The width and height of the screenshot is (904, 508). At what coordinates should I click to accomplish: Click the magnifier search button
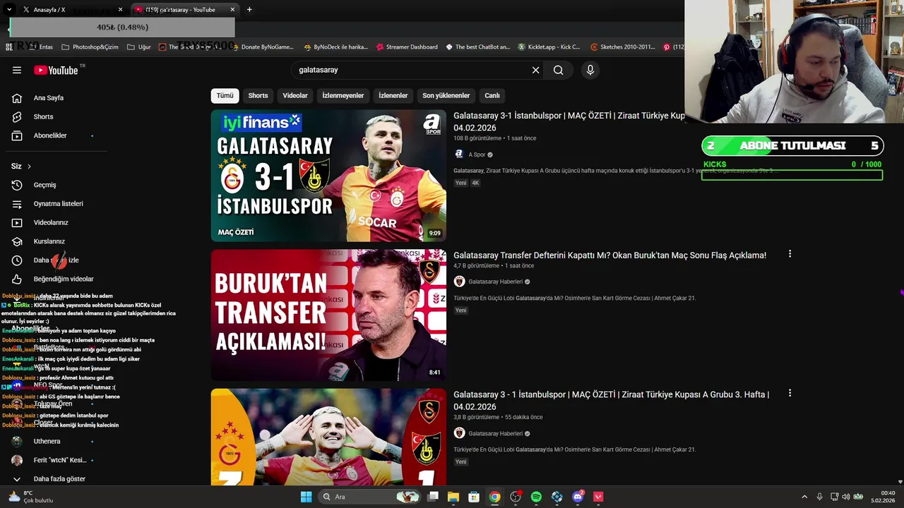558,70
